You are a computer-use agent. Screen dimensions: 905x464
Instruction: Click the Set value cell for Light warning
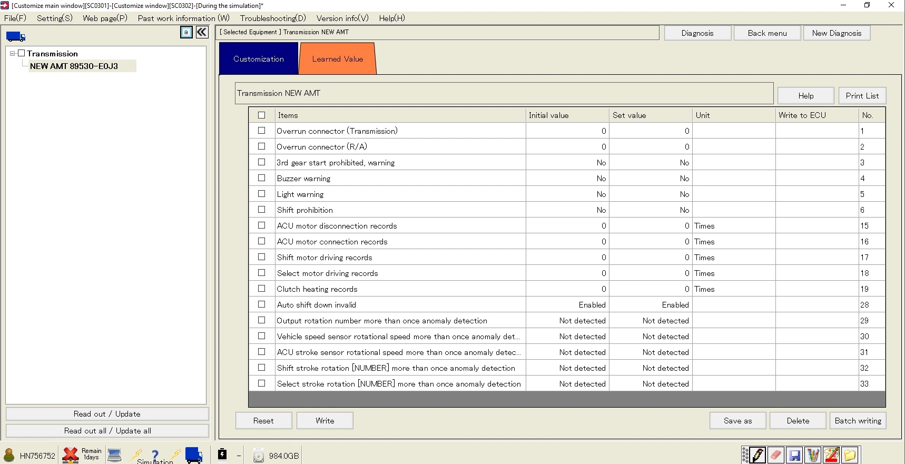tap(651, 194)
